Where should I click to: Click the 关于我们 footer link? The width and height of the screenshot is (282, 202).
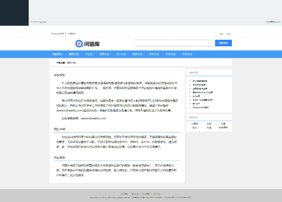pyautogui.click(x=124, y=194)
